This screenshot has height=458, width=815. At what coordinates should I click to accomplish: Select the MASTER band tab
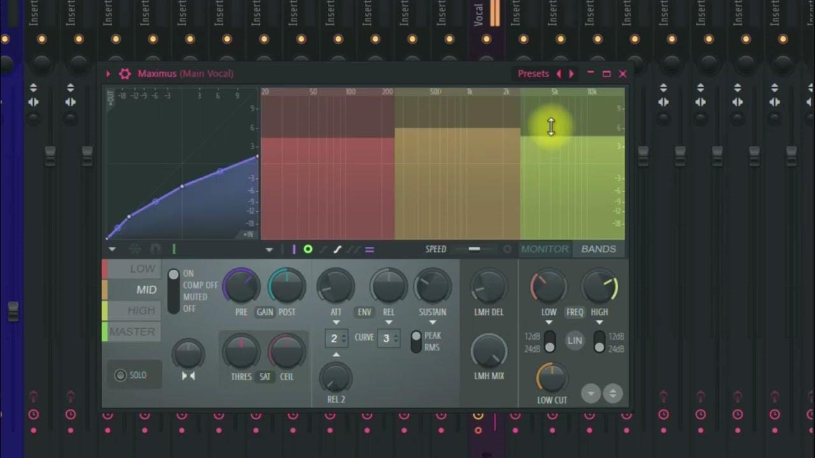click(132, 332)
